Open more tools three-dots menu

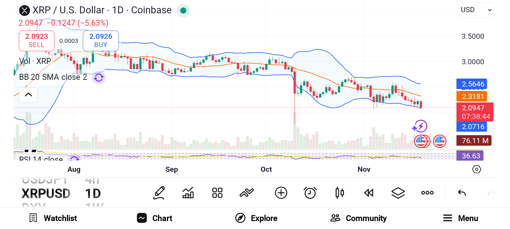[427, 193]
